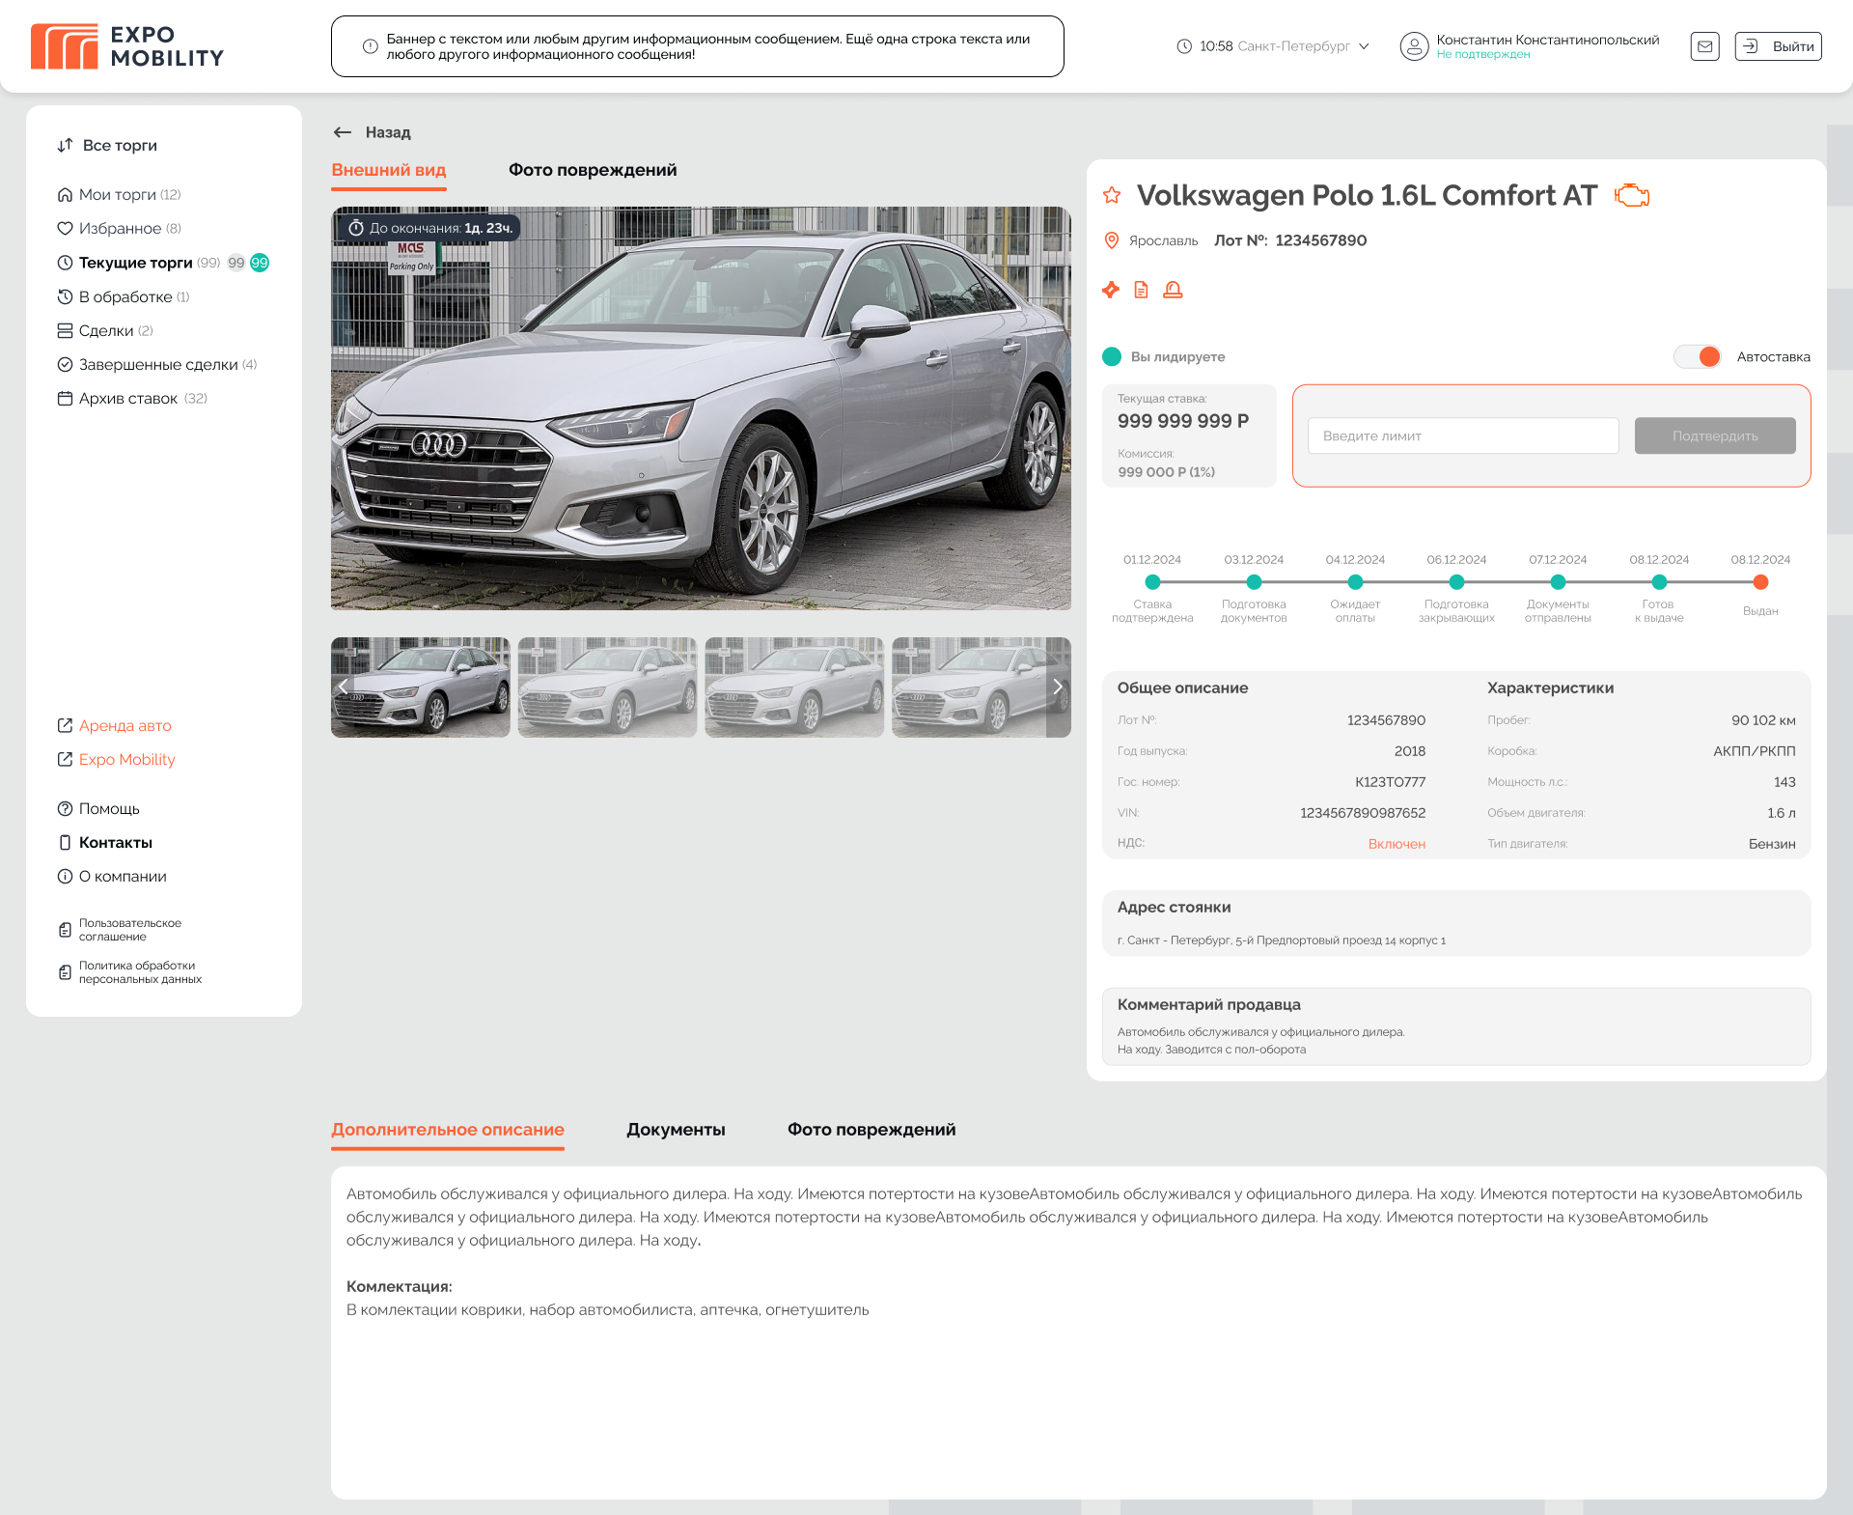1853x1515 pixels.
Task: Open the Документы tab
Action: [x=676, y=1130]
